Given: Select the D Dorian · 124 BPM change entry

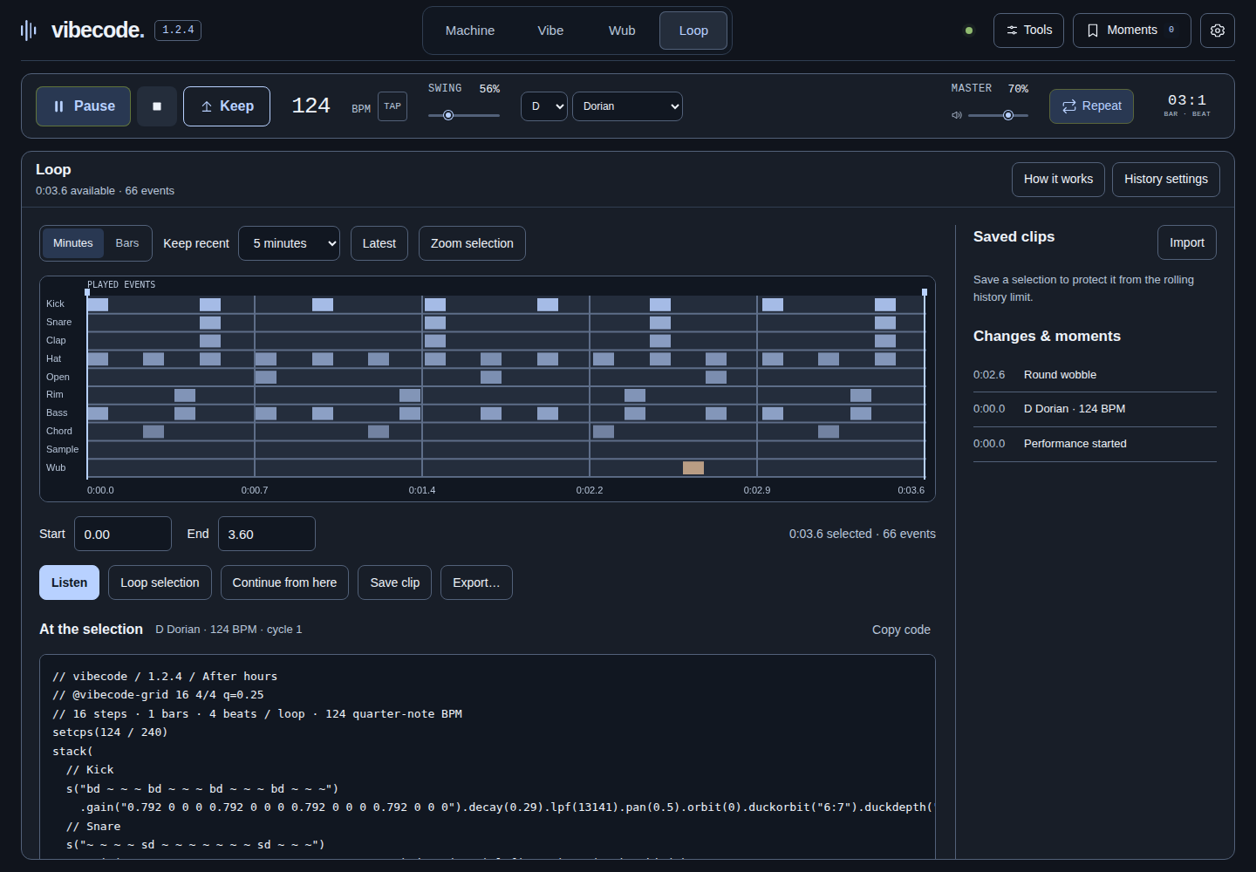Looking at the screenshot, I should 1095,409.
